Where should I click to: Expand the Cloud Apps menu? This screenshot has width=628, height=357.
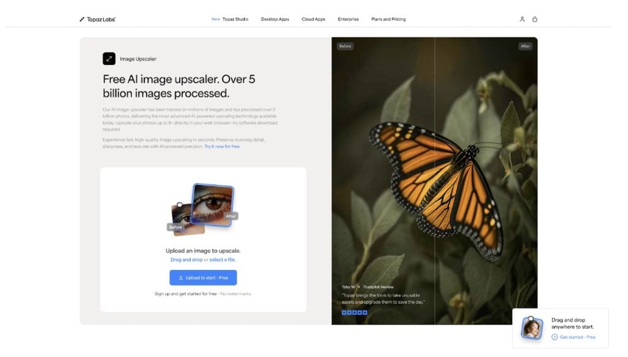tap(313, 19)
